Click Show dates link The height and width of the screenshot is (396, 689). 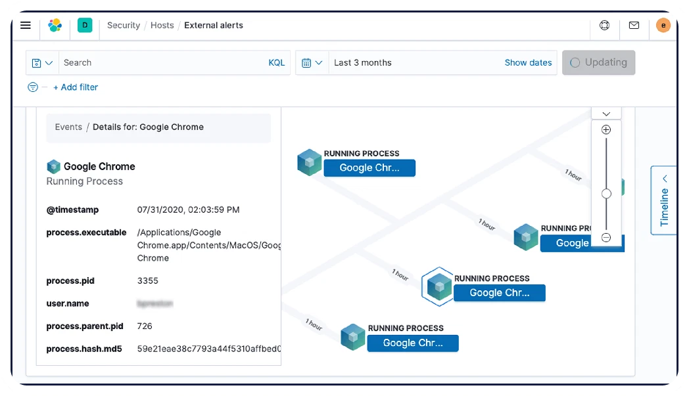tap(528, 63)
